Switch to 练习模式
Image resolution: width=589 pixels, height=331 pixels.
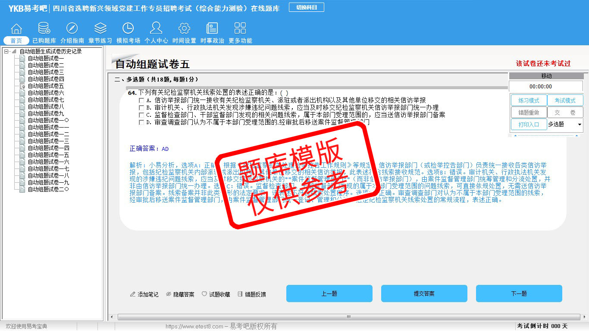529,100
